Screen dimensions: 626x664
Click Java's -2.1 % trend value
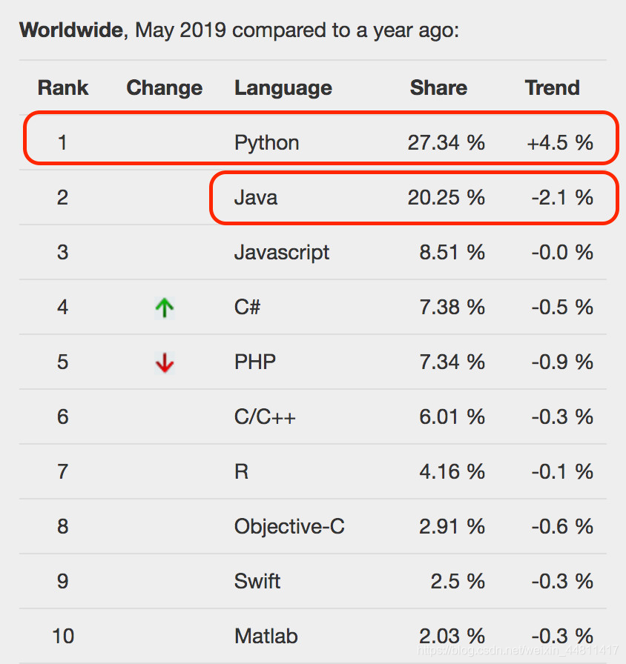pos(562,198)
